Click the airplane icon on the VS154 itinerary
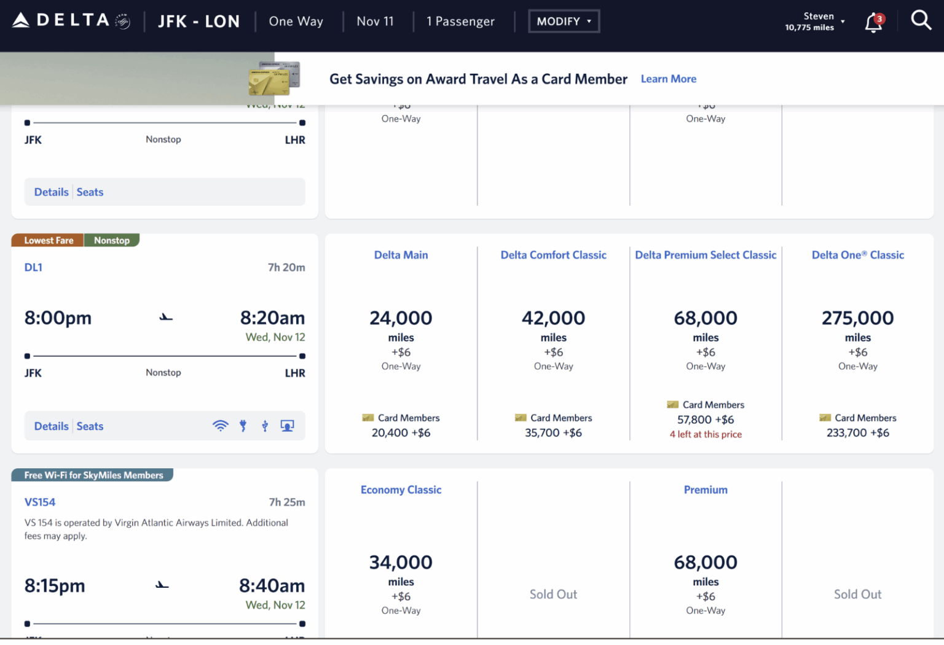The width and height of the screenshot is (944, 645). point(162,584)
